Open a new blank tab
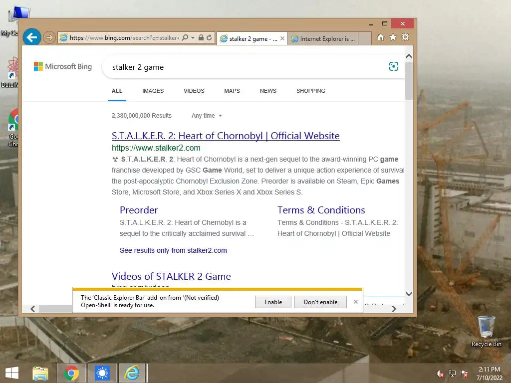 click(x=365, y=38)
